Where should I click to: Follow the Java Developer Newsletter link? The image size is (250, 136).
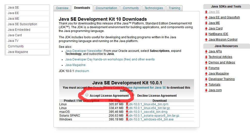pos(84,51)
